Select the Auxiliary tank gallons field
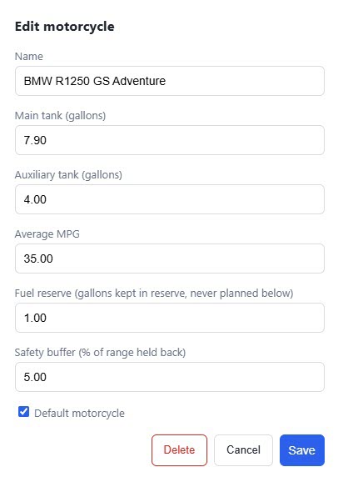This screenshot has height=482, width=343. [x=170, y=199]
